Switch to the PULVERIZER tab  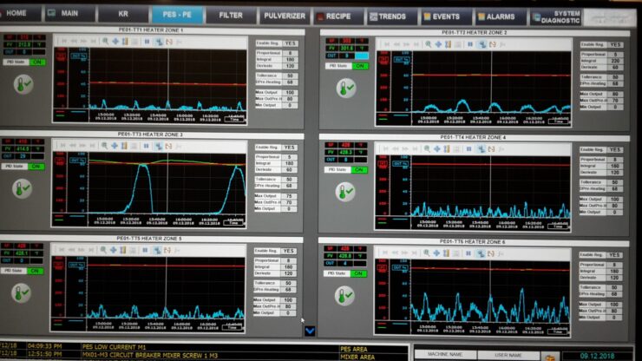click(x=285, y=16)
